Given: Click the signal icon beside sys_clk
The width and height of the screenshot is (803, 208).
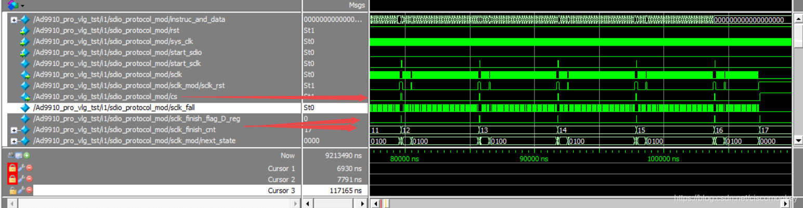Looking at the screenshot, I should coord(24,41).
